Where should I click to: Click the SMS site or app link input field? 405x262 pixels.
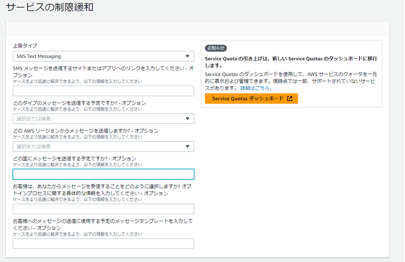coord(103,91)
